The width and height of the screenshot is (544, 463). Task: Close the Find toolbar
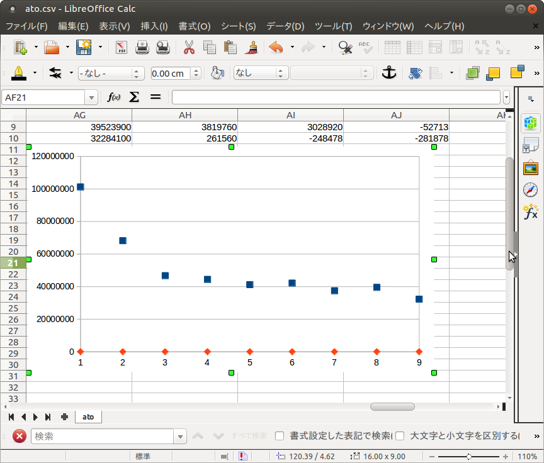click(20, 436)
